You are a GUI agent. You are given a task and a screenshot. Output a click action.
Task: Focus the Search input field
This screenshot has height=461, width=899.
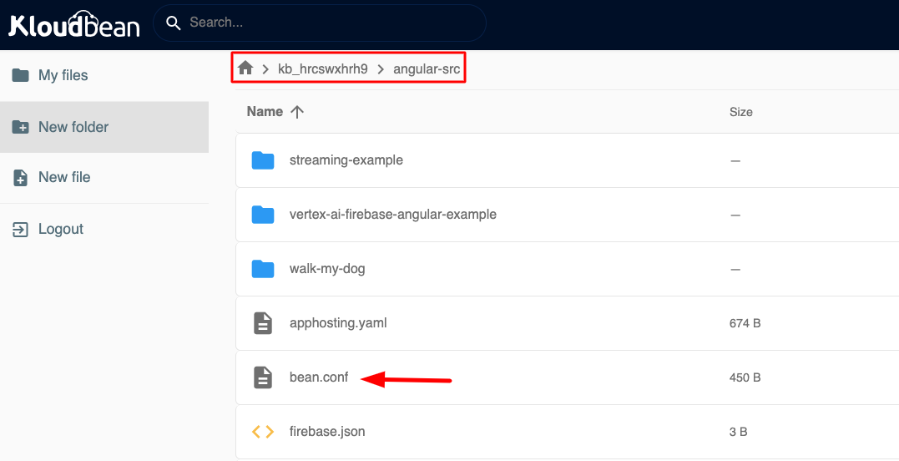point(320,23)
